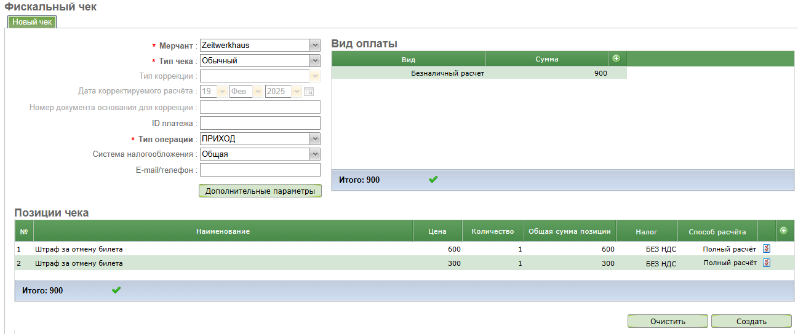Add a new payment type row
The height and width of the screenshot is (334, 798).
pyautogui.click(x=616, y=58)
